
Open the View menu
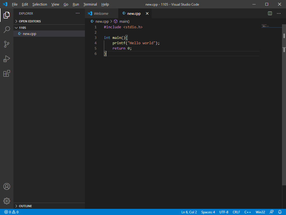(x=55, y=4)
